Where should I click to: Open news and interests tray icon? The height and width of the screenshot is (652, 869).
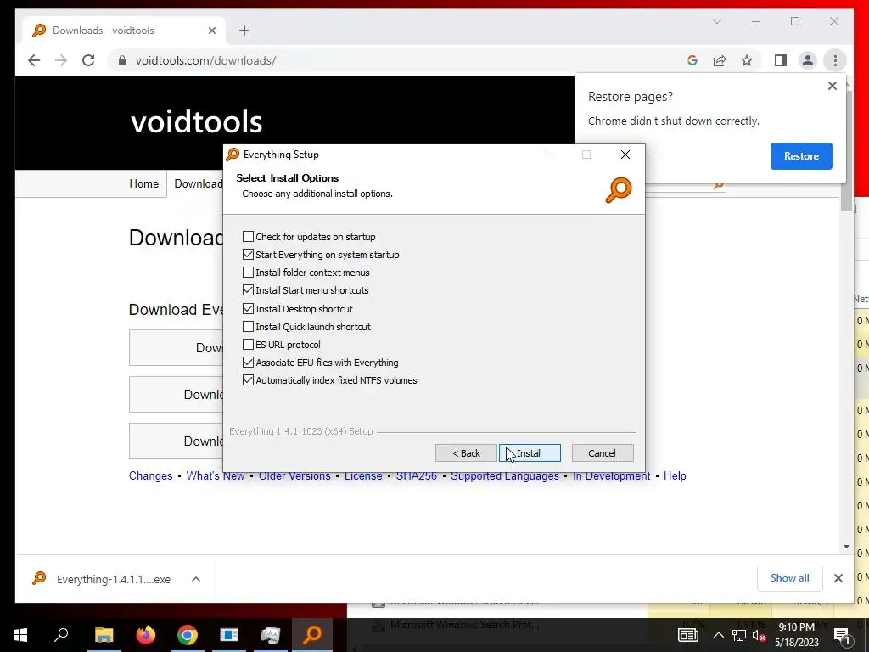click(x=687, y=635)
